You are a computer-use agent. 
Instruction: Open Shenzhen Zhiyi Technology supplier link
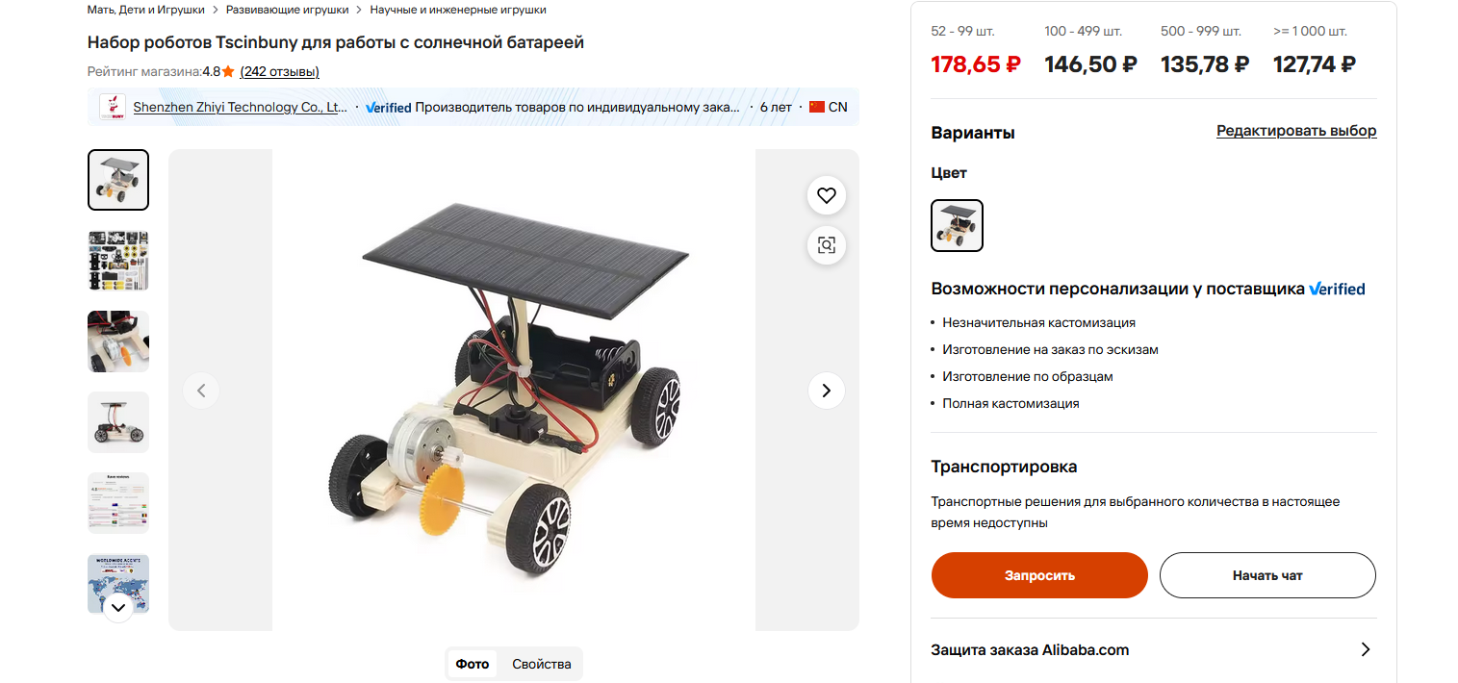(241, 108)
